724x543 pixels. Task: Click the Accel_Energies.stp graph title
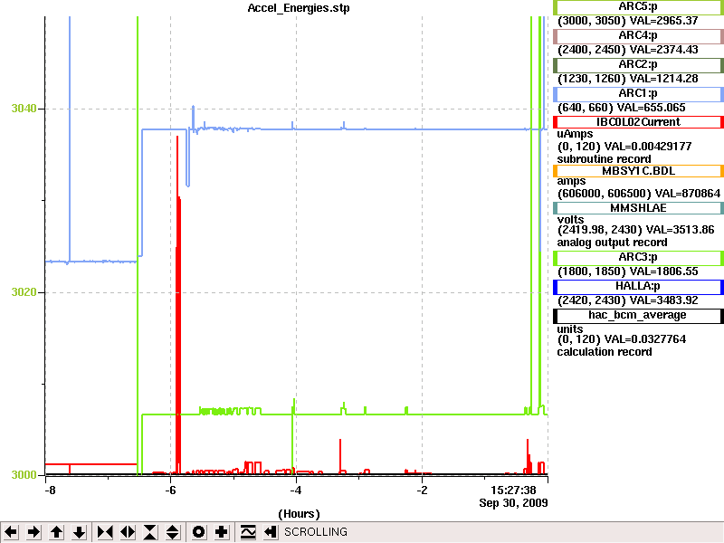[299, 8]
